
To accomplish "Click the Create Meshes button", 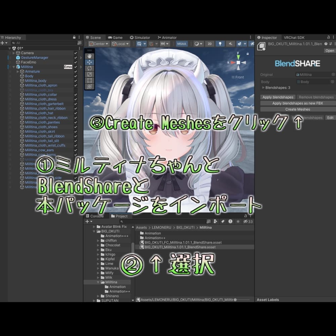I will 298,109.
